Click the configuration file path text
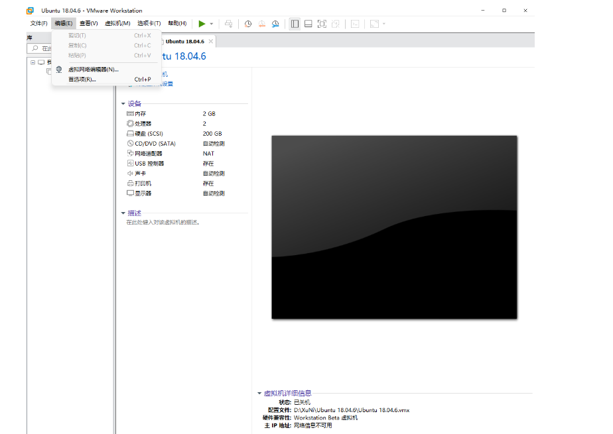Viewport: 613px width, 434px height. (352, 410)
